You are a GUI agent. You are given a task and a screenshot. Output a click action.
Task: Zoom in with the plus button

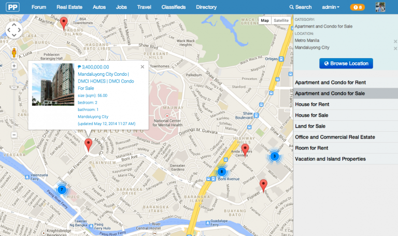(x=14, y=66)
